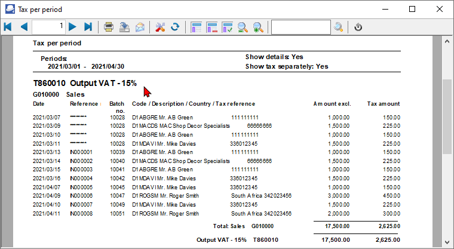Zoom in with the plus magnifier
Viewport: 454px width, 249px height.
click(258, 27)
